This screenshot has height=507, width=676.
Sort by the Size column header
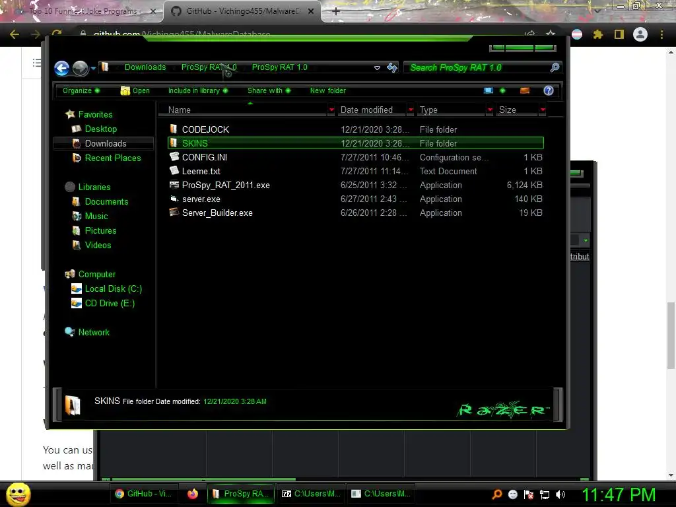(x=517, y=110)
